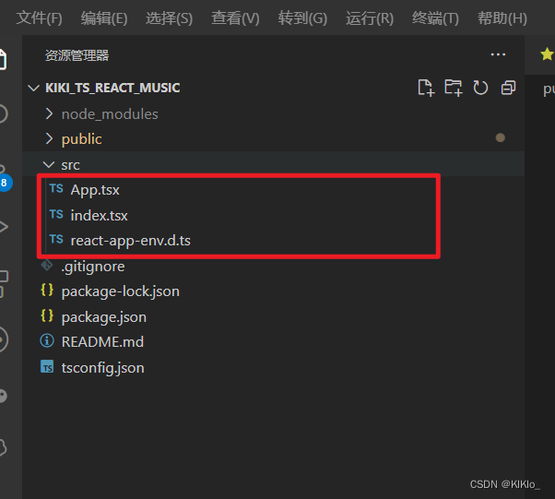Open the .gitignore file
555x499 pixels.
coord(93,267)
